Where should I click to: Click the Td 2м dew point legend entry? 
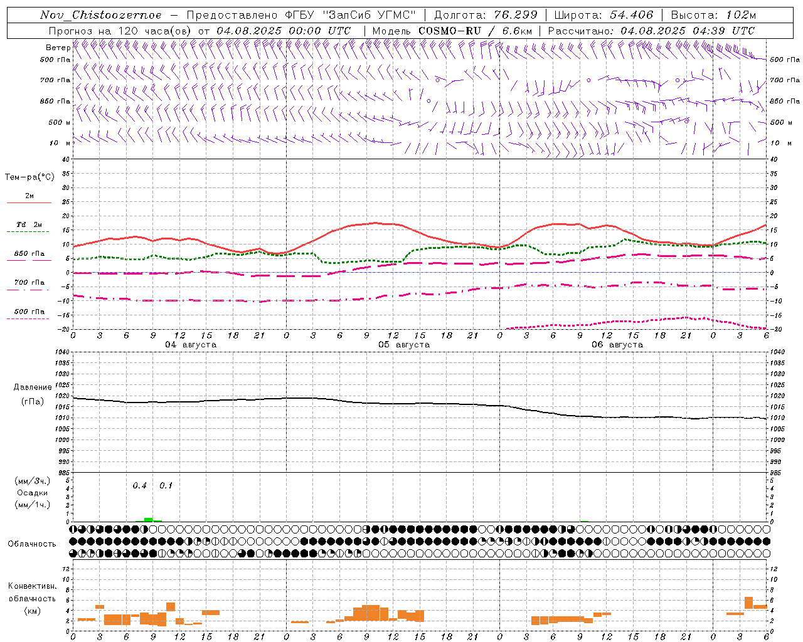point(29,224)
